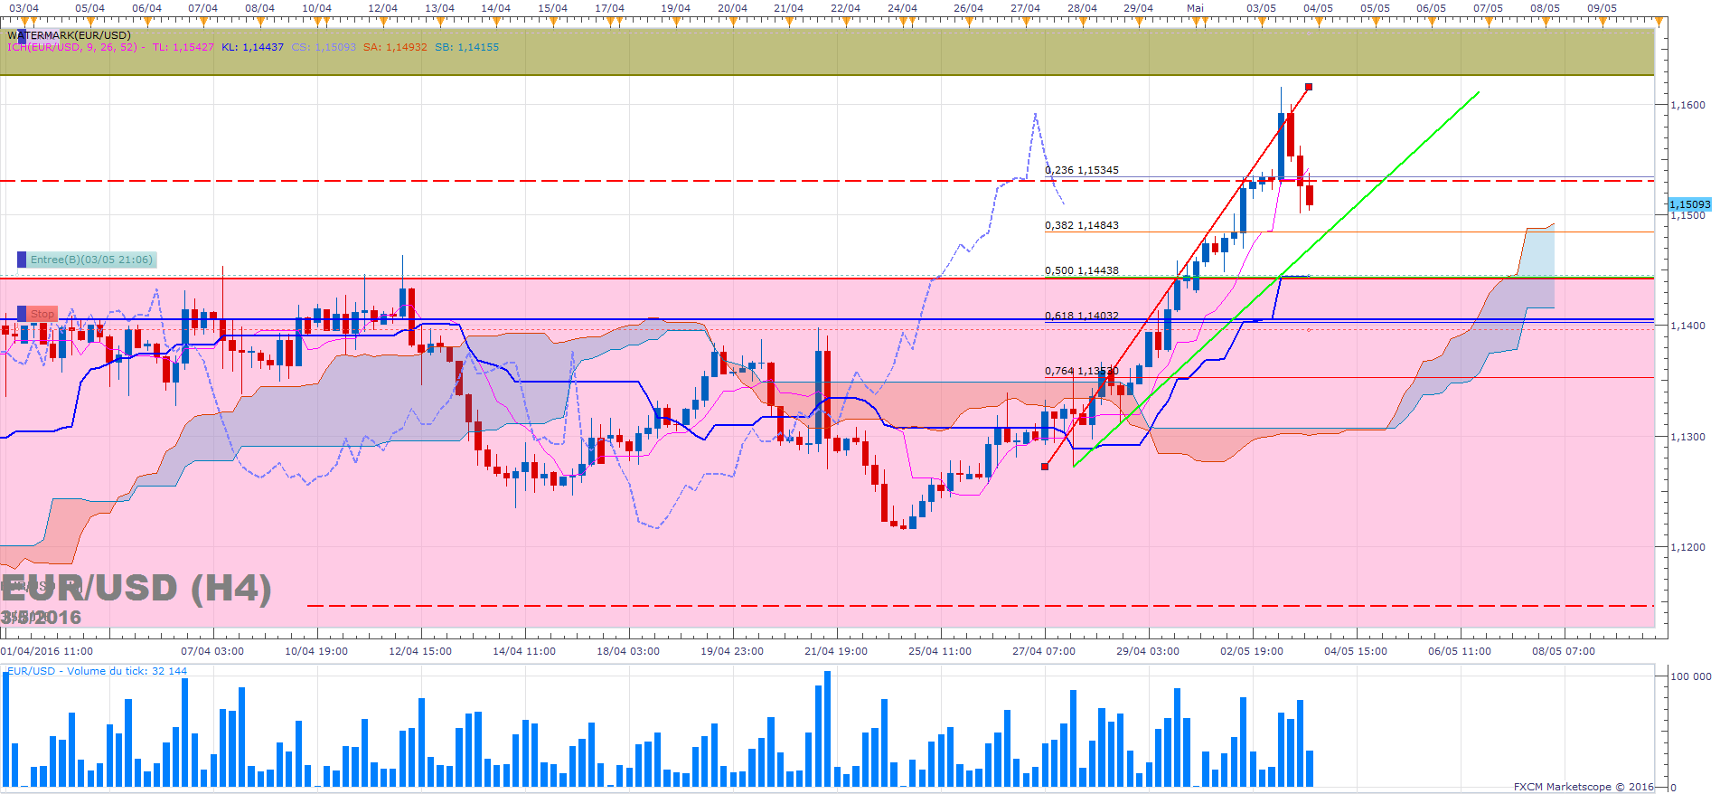Click the KL: 1,14437 Ichimoku value
This screenshot has width=1720, height=794.
pos(252,47)
